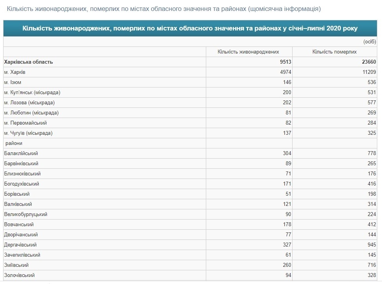Select the 'Кількість померлих' column header
The width and height of the screenshot is (382, 284).
pos(334,52)
